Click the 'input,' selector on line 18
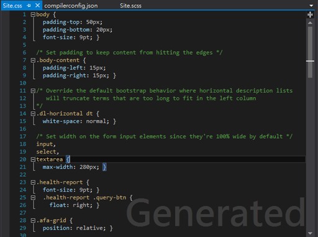This screenshot has height=237, width=318. pos(46,144)
